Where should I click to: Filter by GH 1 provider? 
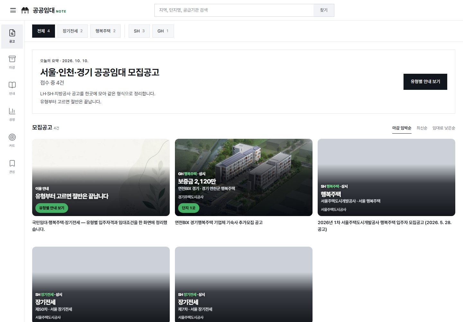point(163,31)
